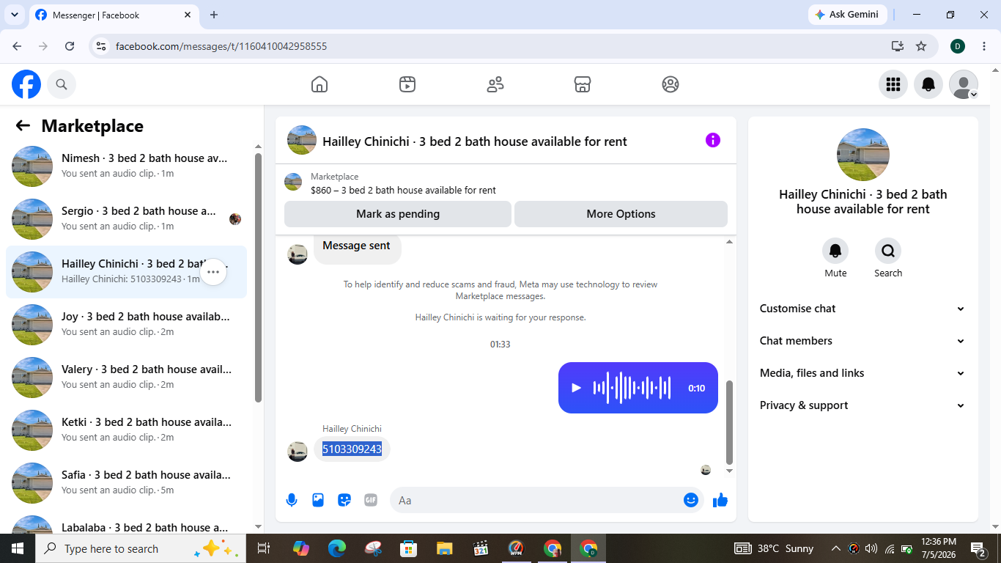This screenshot has width=1001, height=563.
Task: Open the Ketki conversation
Action: (x=126, y=430)
